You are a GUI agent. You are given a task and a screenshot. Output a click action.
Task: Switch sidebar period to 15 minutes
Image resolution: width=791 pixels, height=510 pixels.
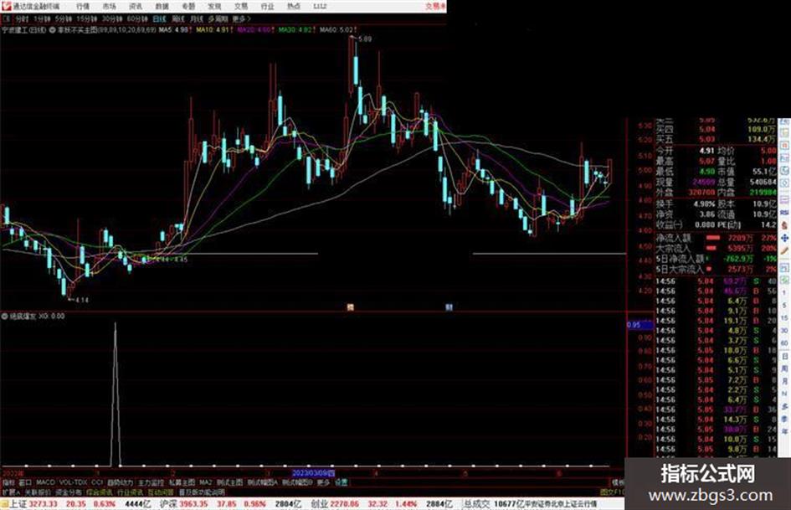pyautogui.click(x=785, y=317)
